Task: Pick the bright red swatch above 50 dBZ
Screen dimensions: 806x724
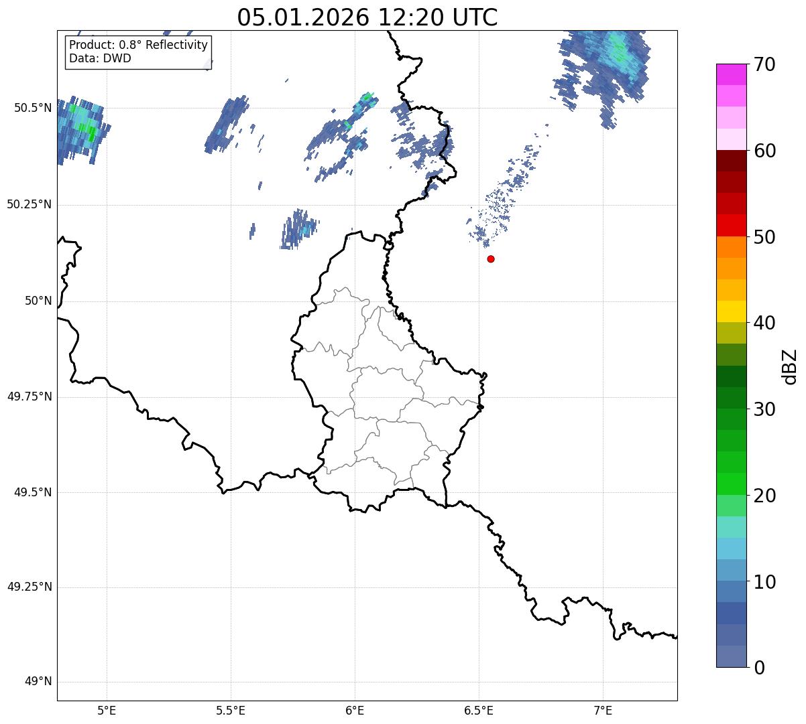Action: (732, 225)
